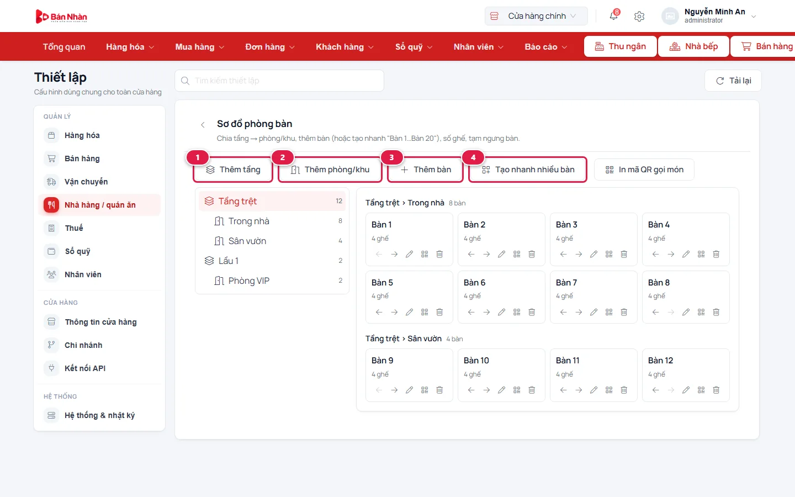795x497 pixels.
Task: Click the edit pencil icon on Bàn 1
Action: coord(409,254)
